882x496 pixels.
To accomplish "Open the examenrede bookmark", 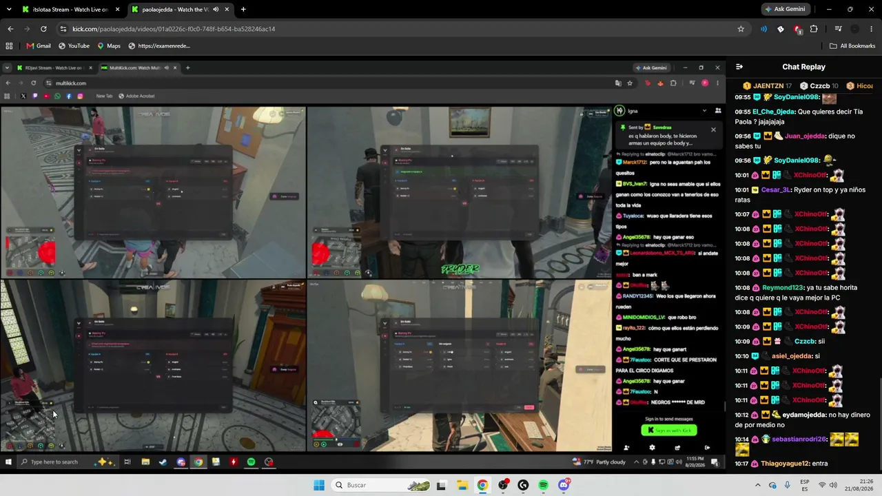I will [x=159, y=46].
